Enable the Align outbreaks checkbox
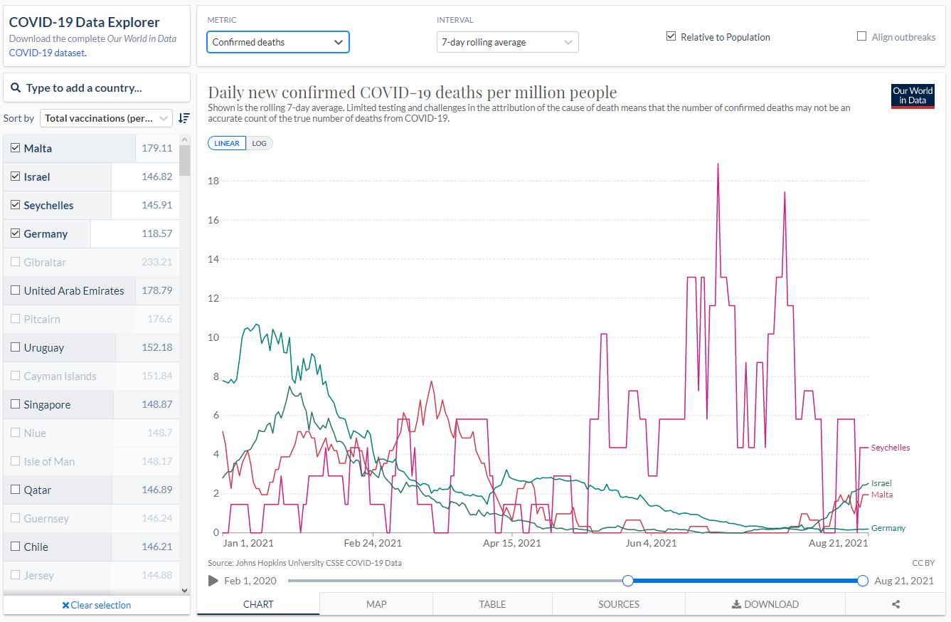This screenshot has width=951, height=622. 862,37
